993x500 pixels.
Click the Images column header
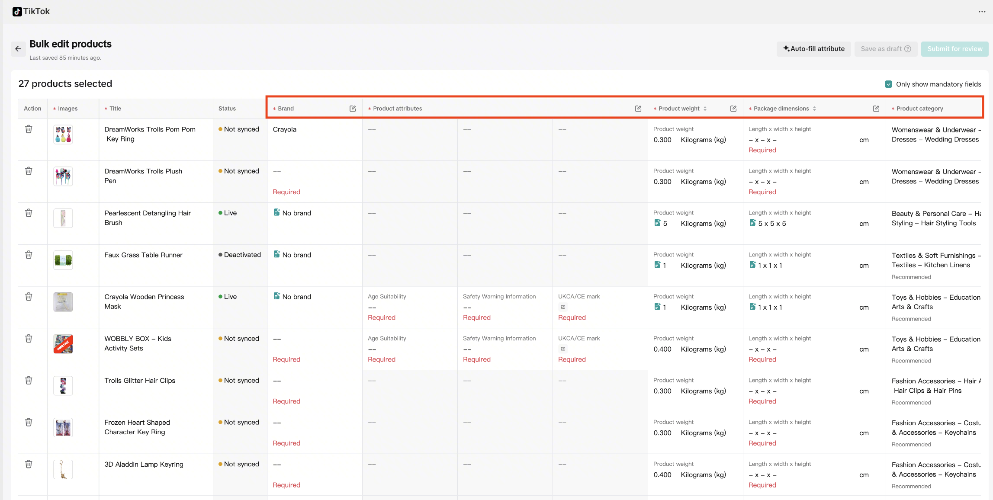(67, 109)
